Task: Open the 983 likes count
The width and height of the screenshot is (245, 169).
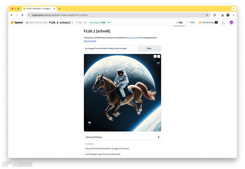Action: [85, 22]
